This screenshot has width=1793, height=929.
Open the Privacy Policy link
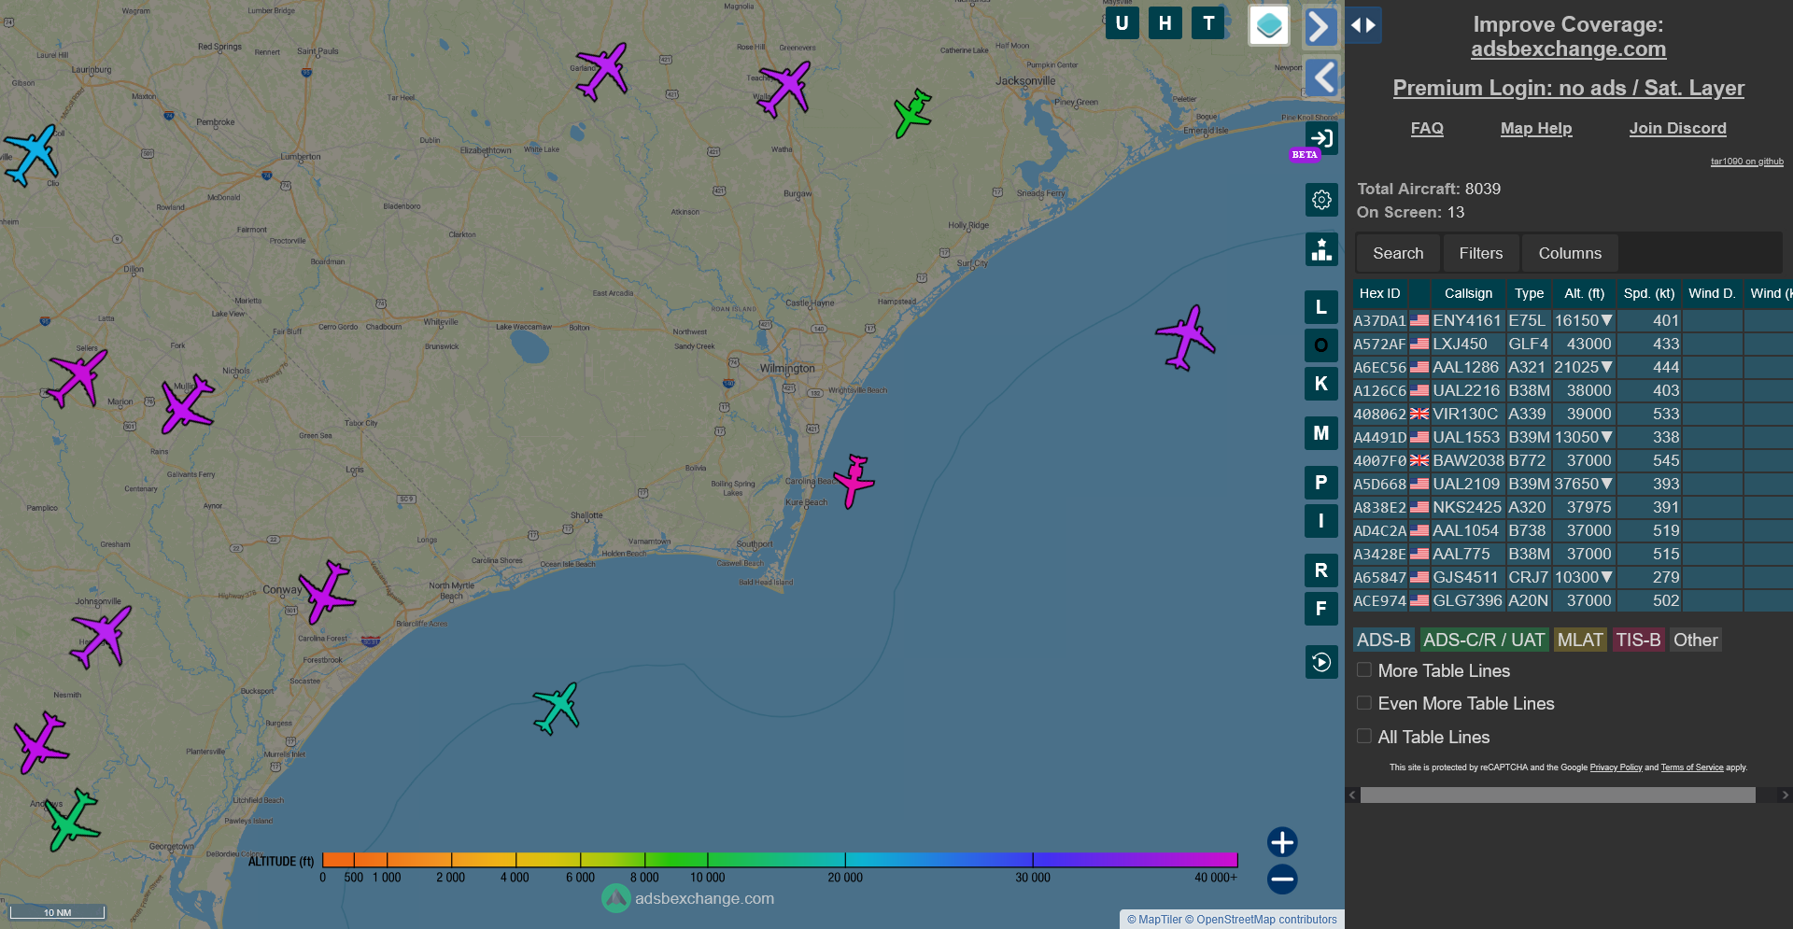point(1616,767)
